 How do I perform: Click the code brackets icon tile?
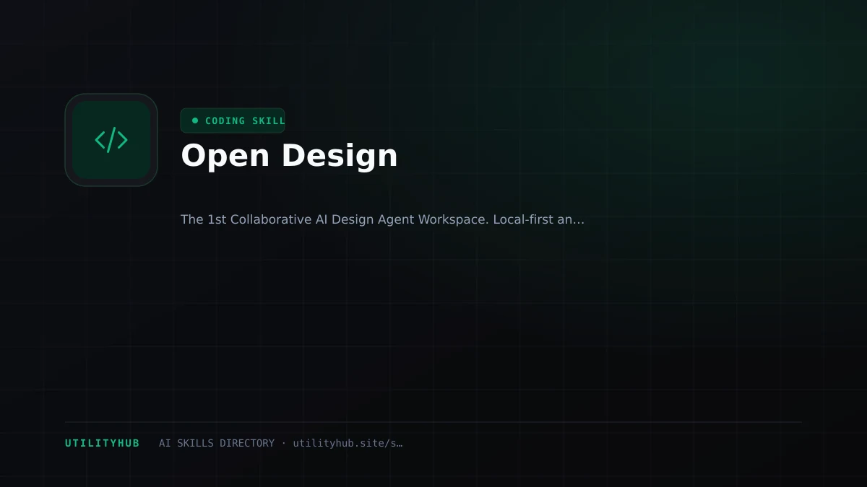[x=111, y=140]
